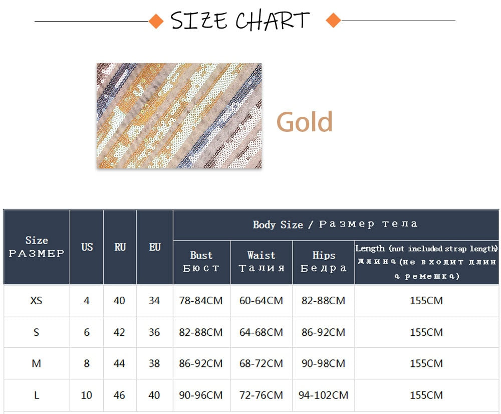
Task: Select the RU column header
Action: click(x=120, y=247)
